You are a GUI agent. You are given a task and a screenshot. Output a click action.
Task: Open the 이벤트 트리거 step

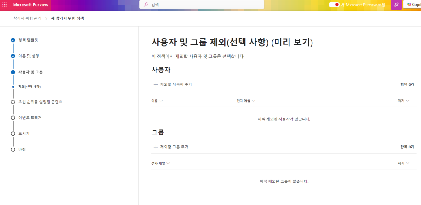[x=30, y=118]
